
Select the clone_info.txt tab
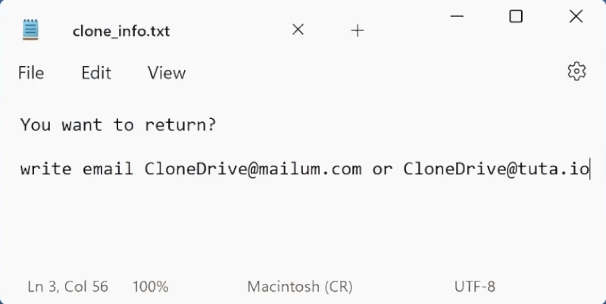121,31
